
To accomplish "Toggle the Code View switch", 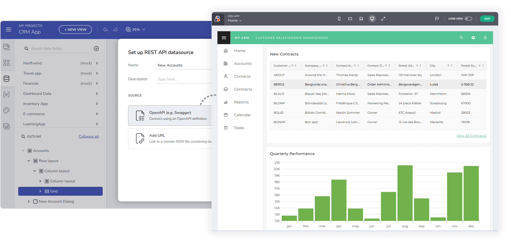I will [468, 19].
